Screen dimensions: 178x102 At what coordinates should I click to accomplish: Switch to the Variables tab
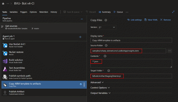click(13, 12)
